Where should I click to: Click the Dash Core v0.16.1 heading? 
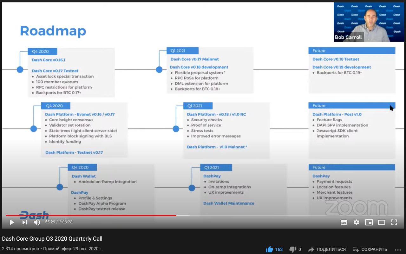[x=49, y=60]
